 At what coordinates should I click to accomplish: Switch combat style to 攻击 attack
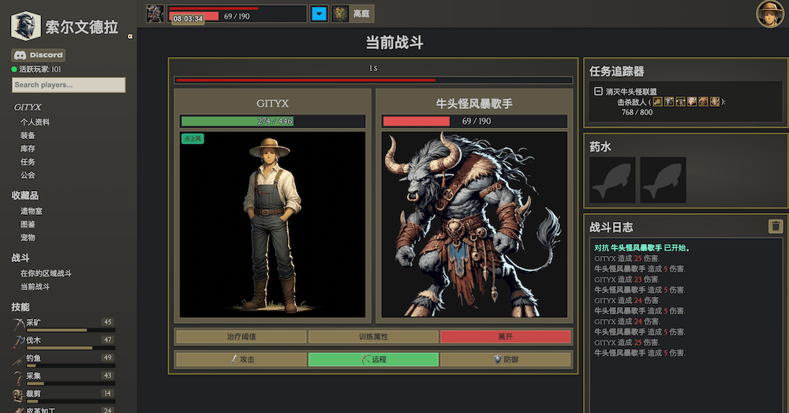point(241,359)
